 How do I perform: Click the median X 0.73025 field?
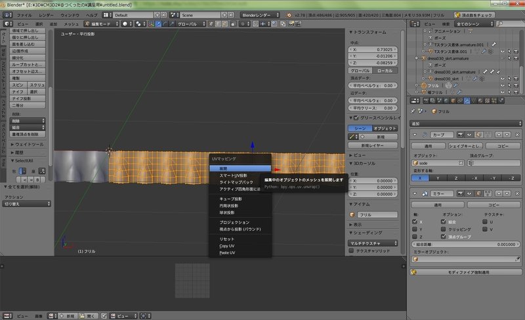pos(373,50)
